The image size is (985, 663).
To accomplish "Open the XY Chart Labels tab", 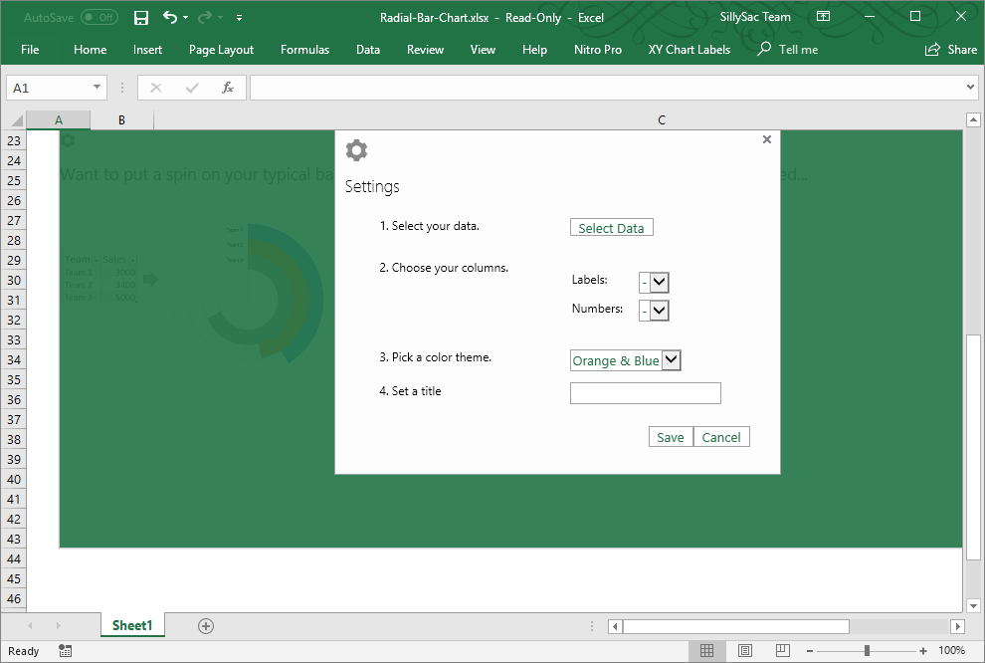I will [x=689, y=50].
